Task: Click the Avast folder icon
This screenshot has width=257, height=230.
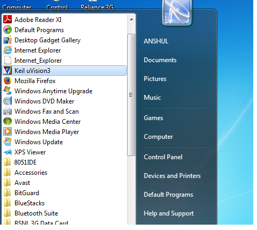Action: coord(8,182)
